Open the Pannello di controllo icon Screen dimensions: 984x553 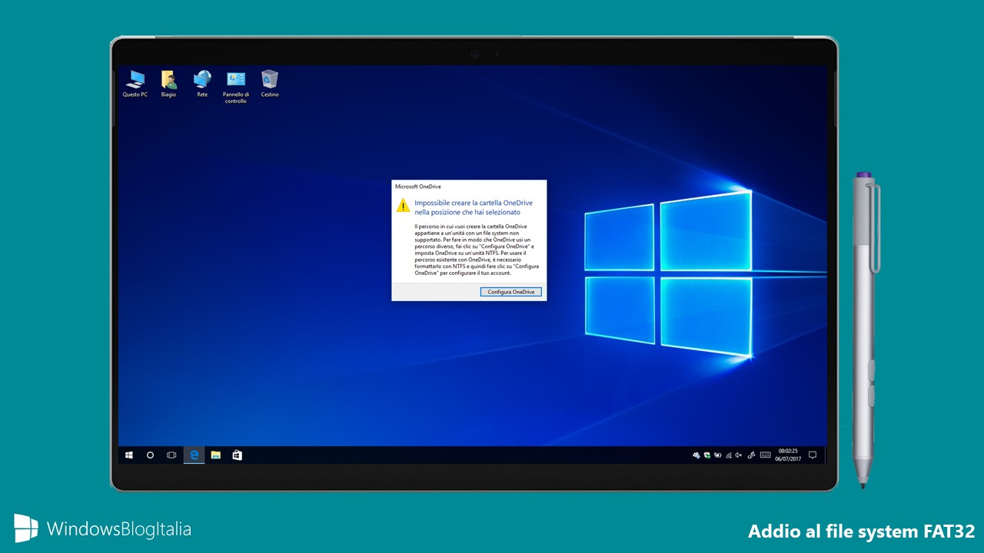click(x=236, y=86)
